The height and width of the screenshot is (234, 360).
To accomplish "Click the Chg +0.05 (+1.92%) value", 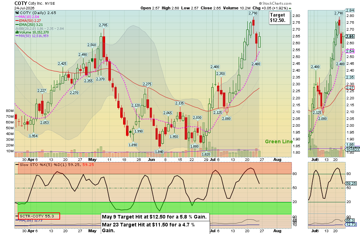I will coord(270,8).
